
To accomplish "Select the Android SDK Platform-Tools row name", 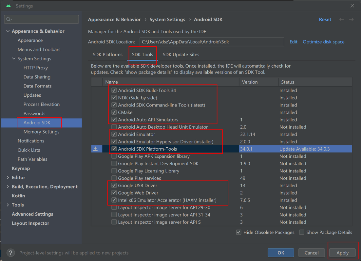I will (x=147, y=149).
